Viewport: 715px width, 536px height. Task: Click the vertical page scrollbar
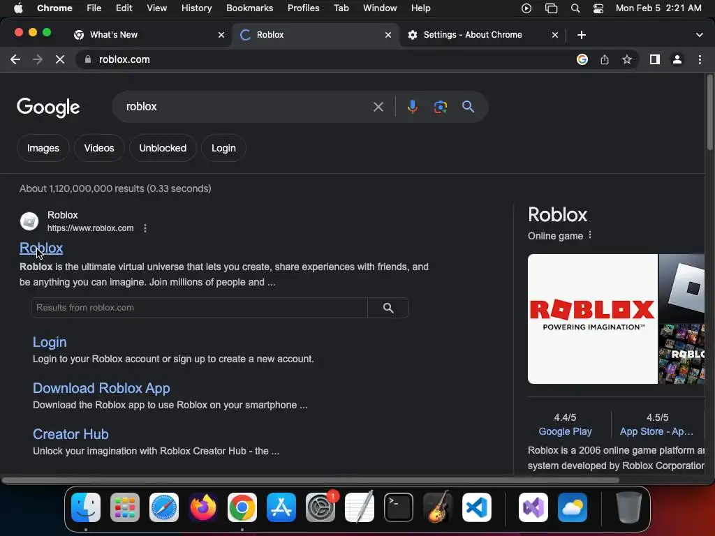click(x=709, y=112)
